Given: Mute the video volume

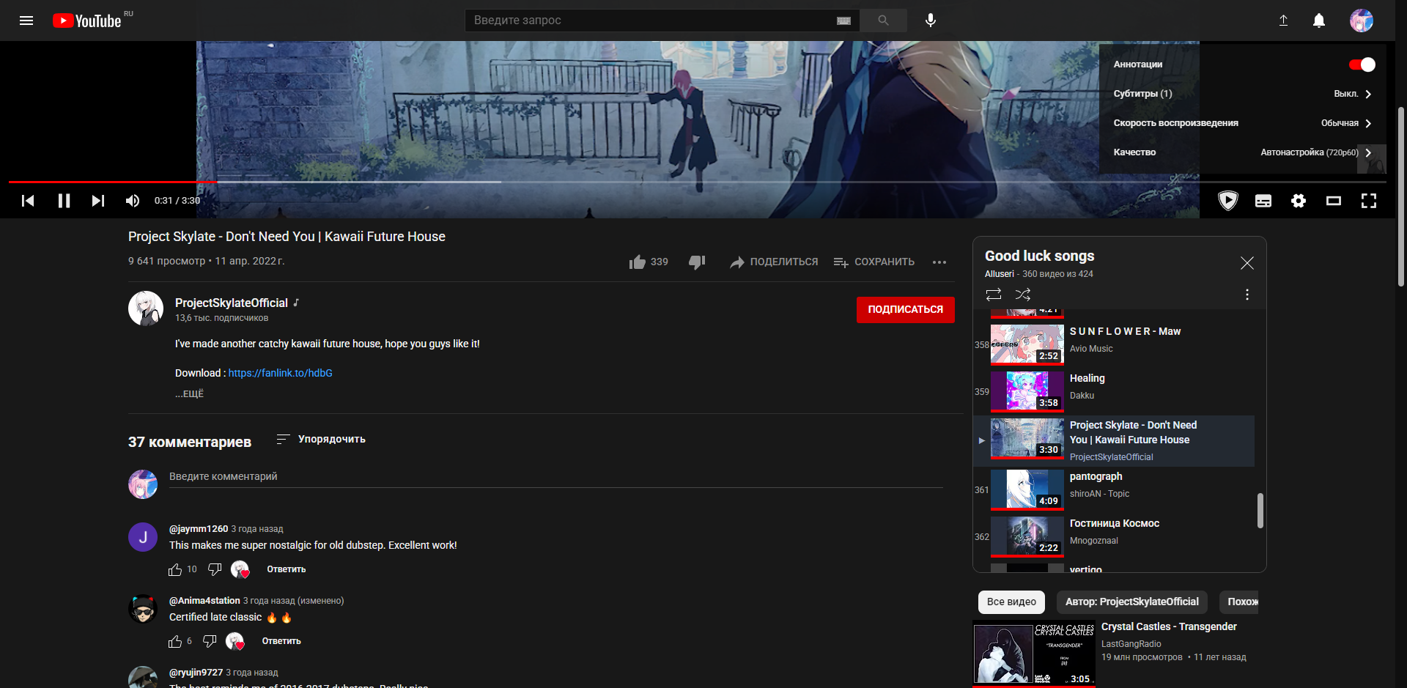Looking at the screenshot, I should [133, 201].
